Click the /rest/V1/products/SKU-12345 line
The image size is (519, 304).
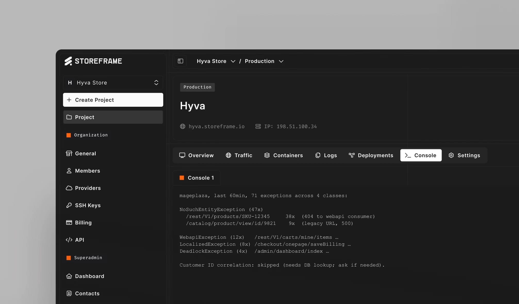[x=281, y=216]
